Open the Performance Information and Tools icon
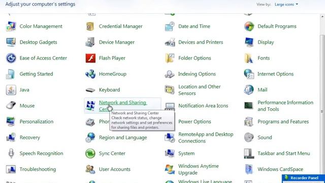 [x=249, y=106]
